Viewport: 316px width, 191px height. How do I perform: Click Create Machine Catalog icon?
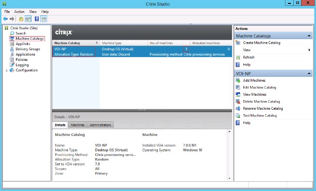(x=238, y=43)
